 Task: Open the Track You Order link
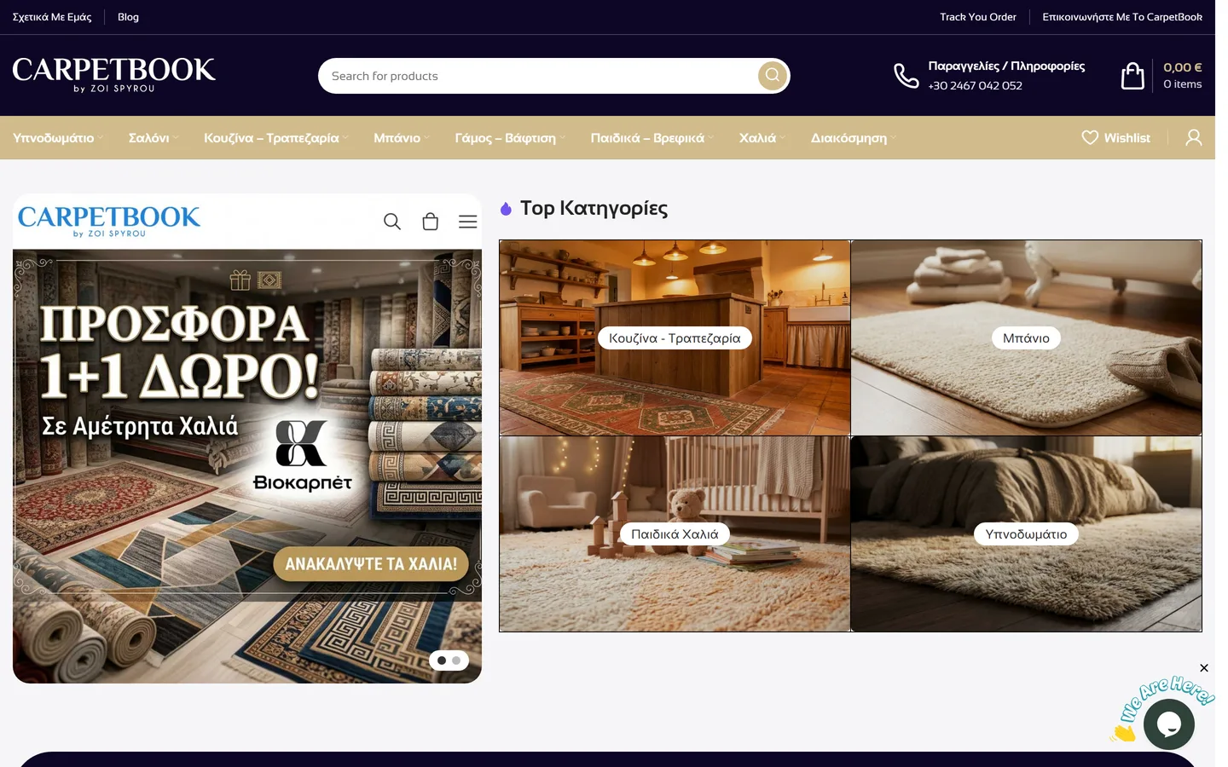click(978, 17)
